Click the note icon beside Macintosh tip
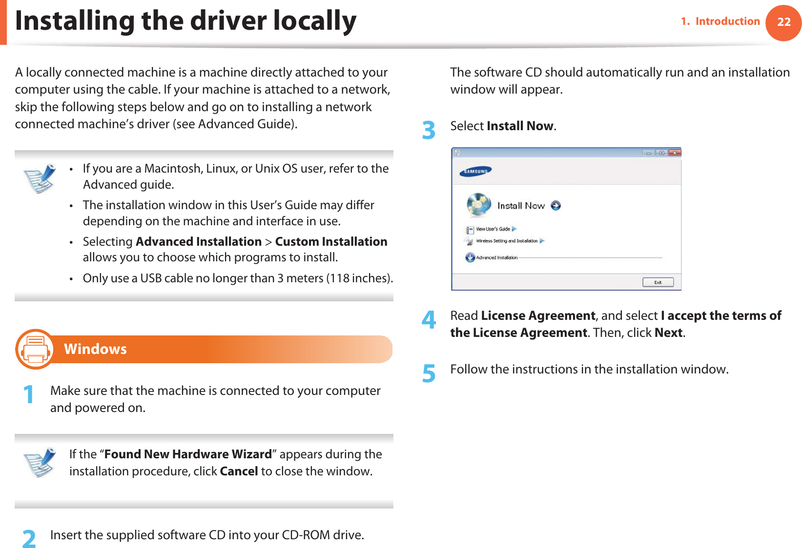Image resolution: width=802 pixels, height=548 pixels. point(40,179)
